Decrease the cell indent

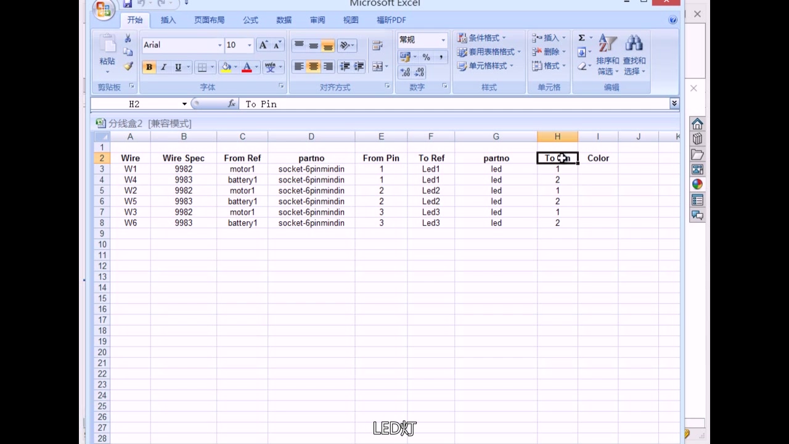pos(345,67)
